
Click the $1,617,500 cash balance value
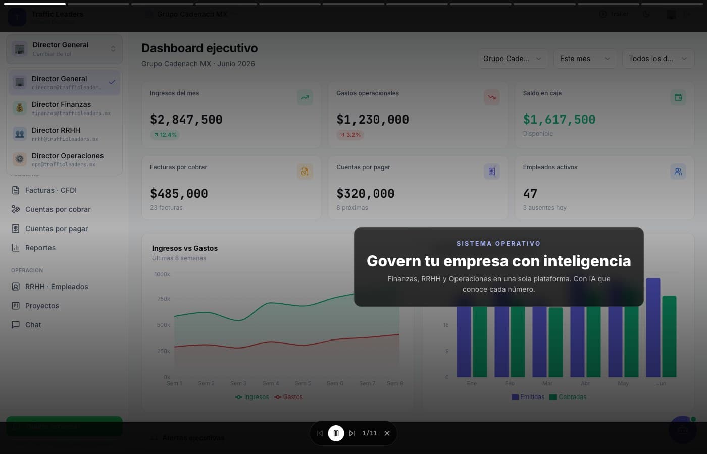(559, 120)
